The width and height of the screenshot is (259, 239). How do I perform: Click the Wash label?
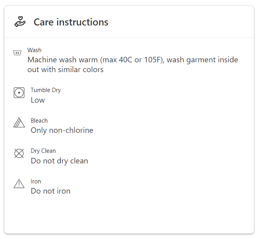coord(34,50)
